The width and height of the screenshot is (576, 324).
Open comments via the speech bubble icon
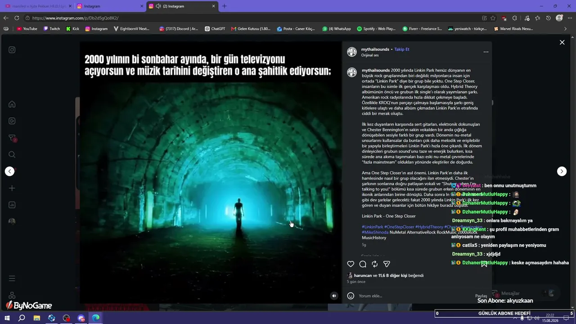coord(363,264)
